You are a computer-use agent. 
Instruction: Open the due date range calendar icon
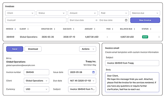tap(126, 20)
